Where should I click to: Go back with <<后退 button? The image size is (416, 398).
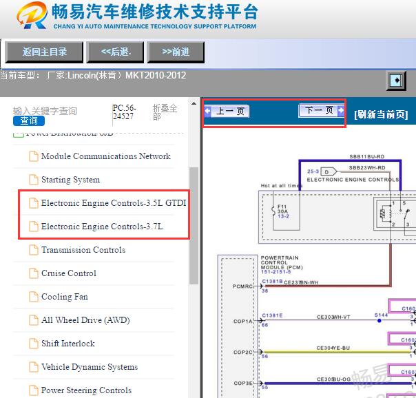coord(116,52)
